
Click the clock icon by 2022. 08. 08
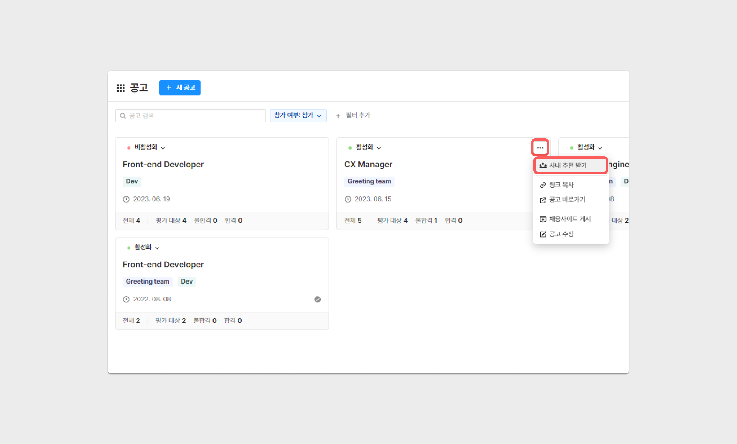[126, 299]
